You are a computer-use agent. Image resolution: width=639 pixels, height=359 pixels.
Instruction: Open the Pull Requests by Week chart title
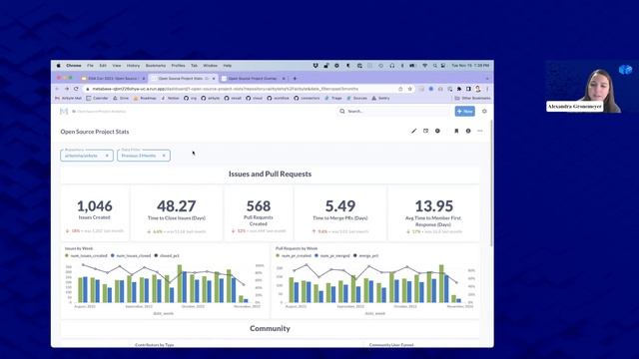click(x=297, y=248)
